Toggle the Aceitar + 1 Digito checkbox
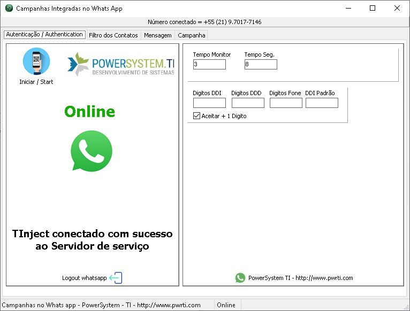Viewport: 410px width, 311px height. click(x=196, y=115)
